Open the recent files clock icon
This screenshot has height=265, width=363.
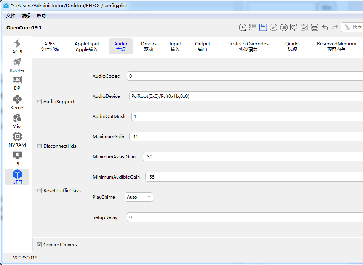click(x=242, y=27)
